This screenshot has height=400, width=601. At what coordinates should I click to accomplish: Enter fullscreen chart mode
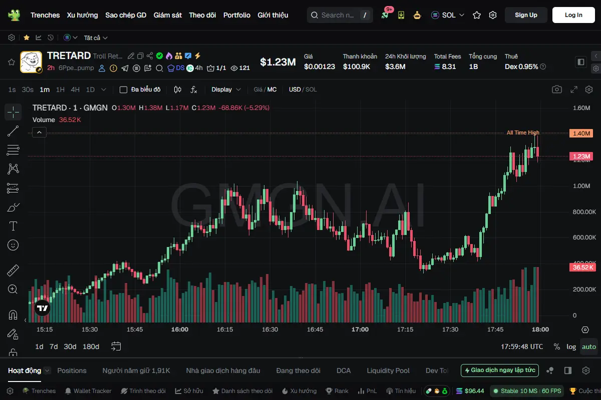[x=574, y=89]
